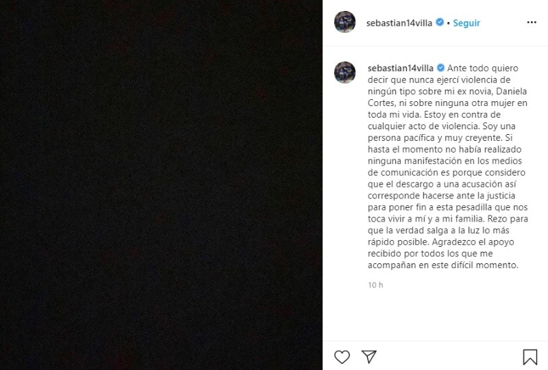Click the caption opening words Ante todo quiero
This screenshot has height=370, width=548.
(483, 68)
